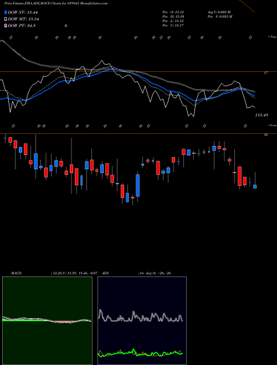The image size is (277, 365).
Task: Click the blue DOW ST legend square
Action: coord(6,12)
